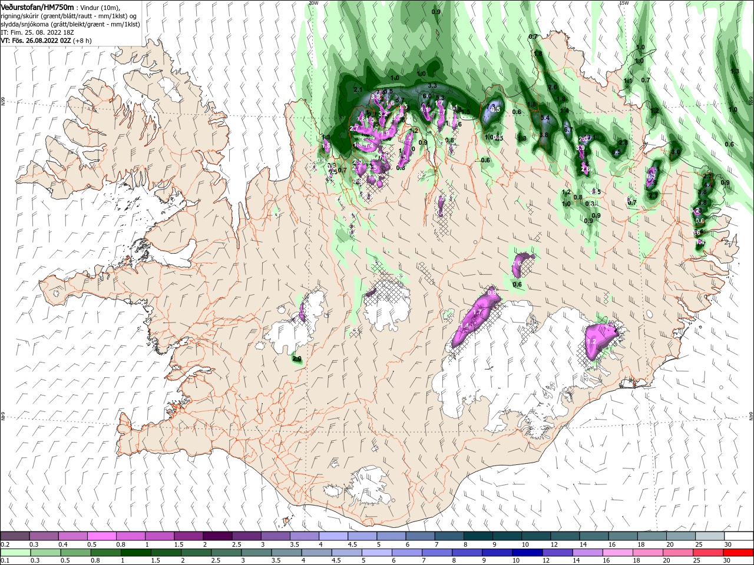Click the valid time 'VT: Fös. 26.08.2022 02Z'
Viewport: 754px width, 565px height.
point(37,41)
